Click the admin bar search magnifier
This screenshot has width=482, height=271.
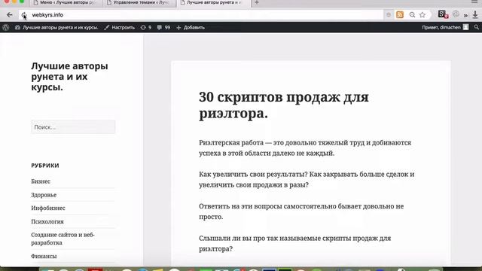[477, 27]
